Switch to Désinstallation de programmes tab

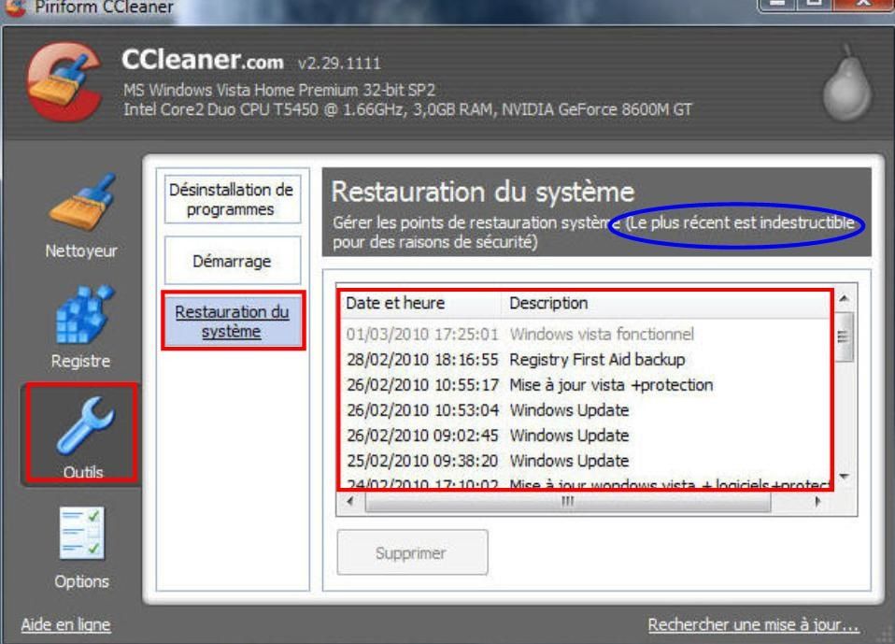pos(232,199)
